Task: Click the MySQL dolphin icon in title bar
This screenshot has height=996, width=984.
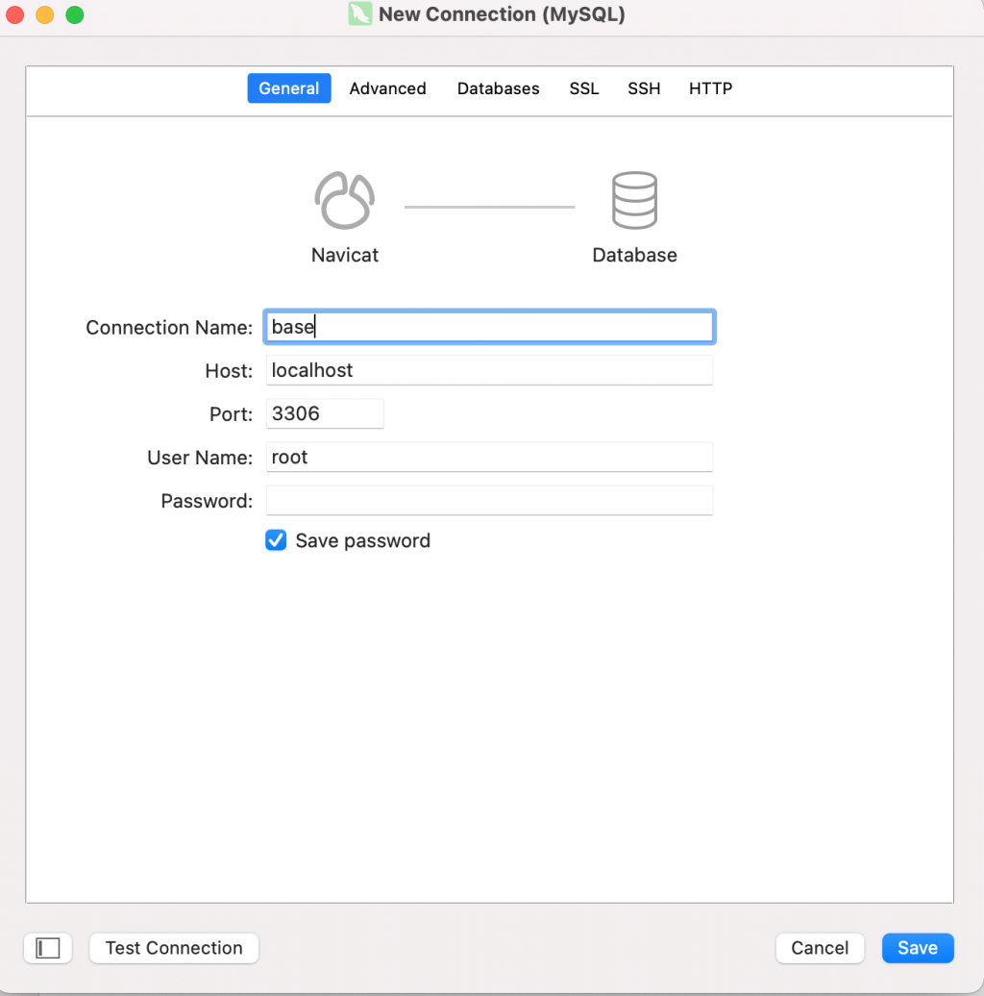Action: point(360,14)
